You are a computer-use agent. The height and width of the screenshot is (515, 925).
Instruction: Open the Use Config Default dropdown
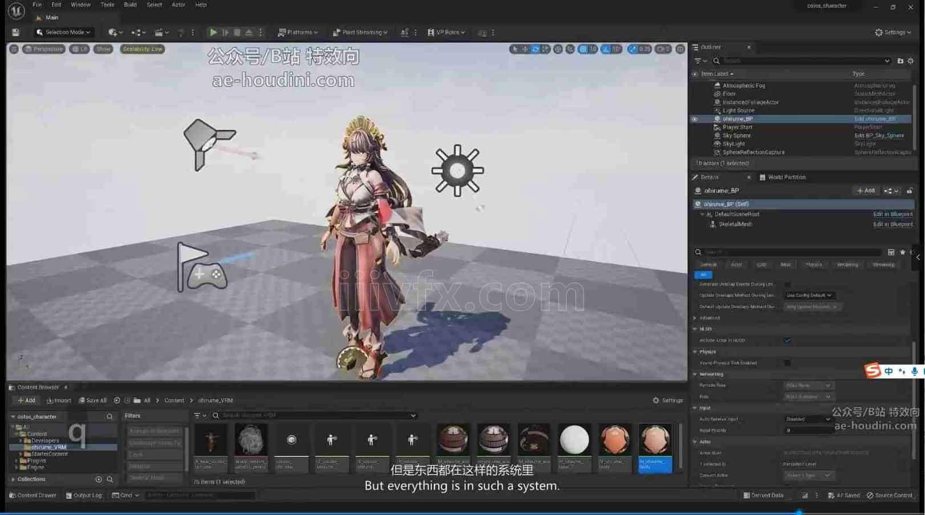point(809,295)
